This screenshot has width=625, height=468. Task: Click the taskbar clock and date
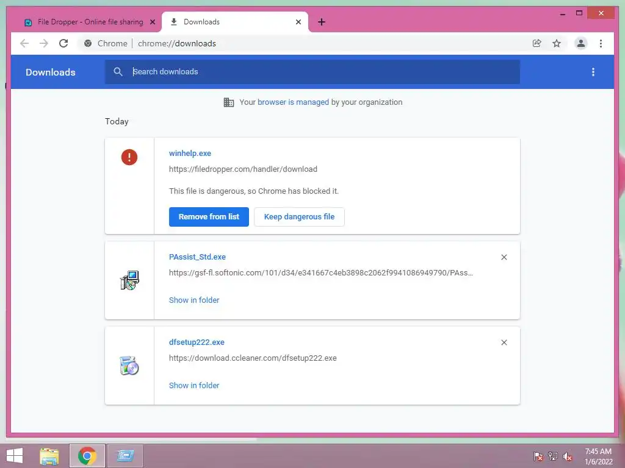tap(598, 456)
